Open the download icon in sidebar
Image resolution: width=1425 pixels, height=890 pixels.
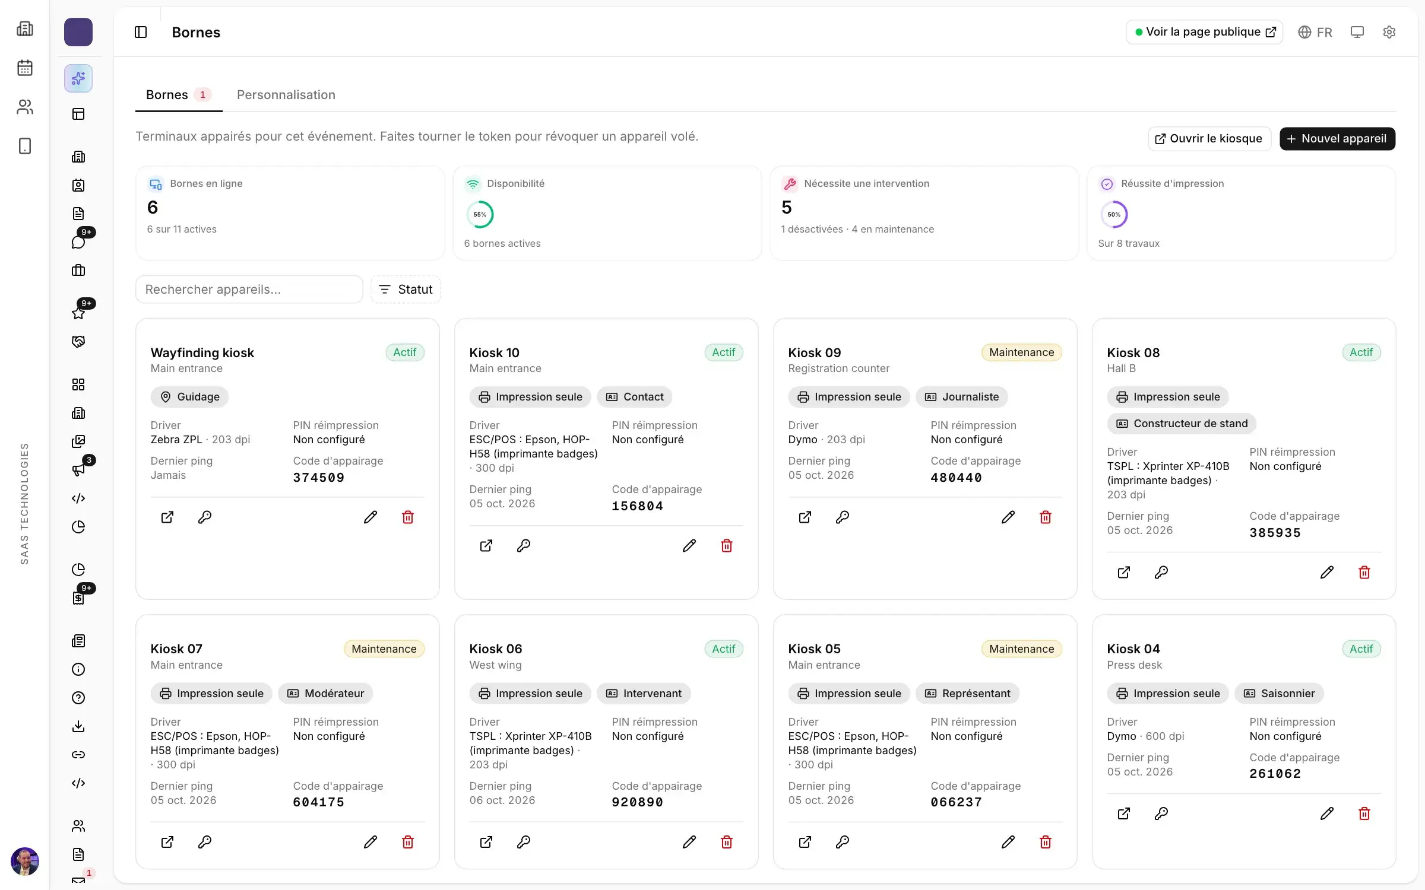pyautogui.click(x=78, y=726)
